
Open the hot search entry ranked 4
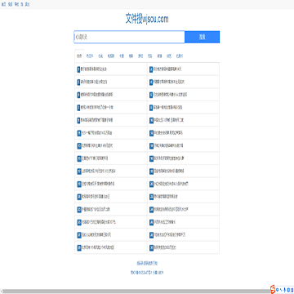point(169,82)
